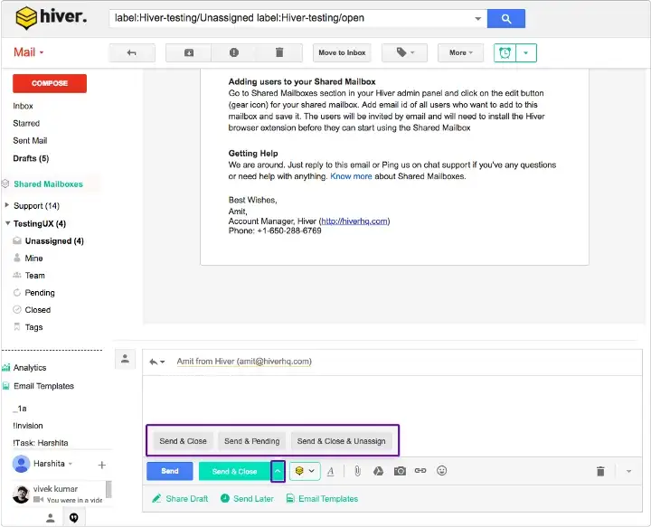Click Send Later
651x527 pixels.
pyautogui.click(x=248, y=498)
